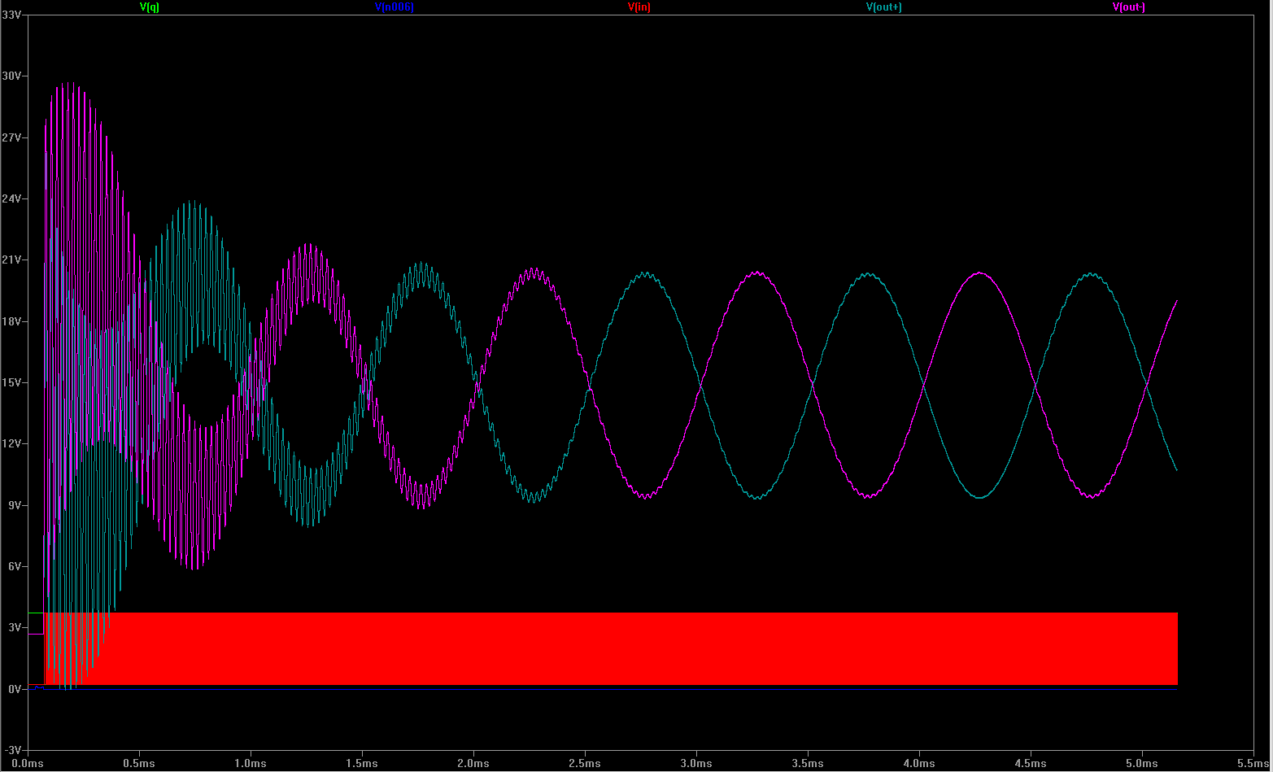1273x772 pixels.
Task: Click the 2.5ms time axis label
Action: [585, 764]
